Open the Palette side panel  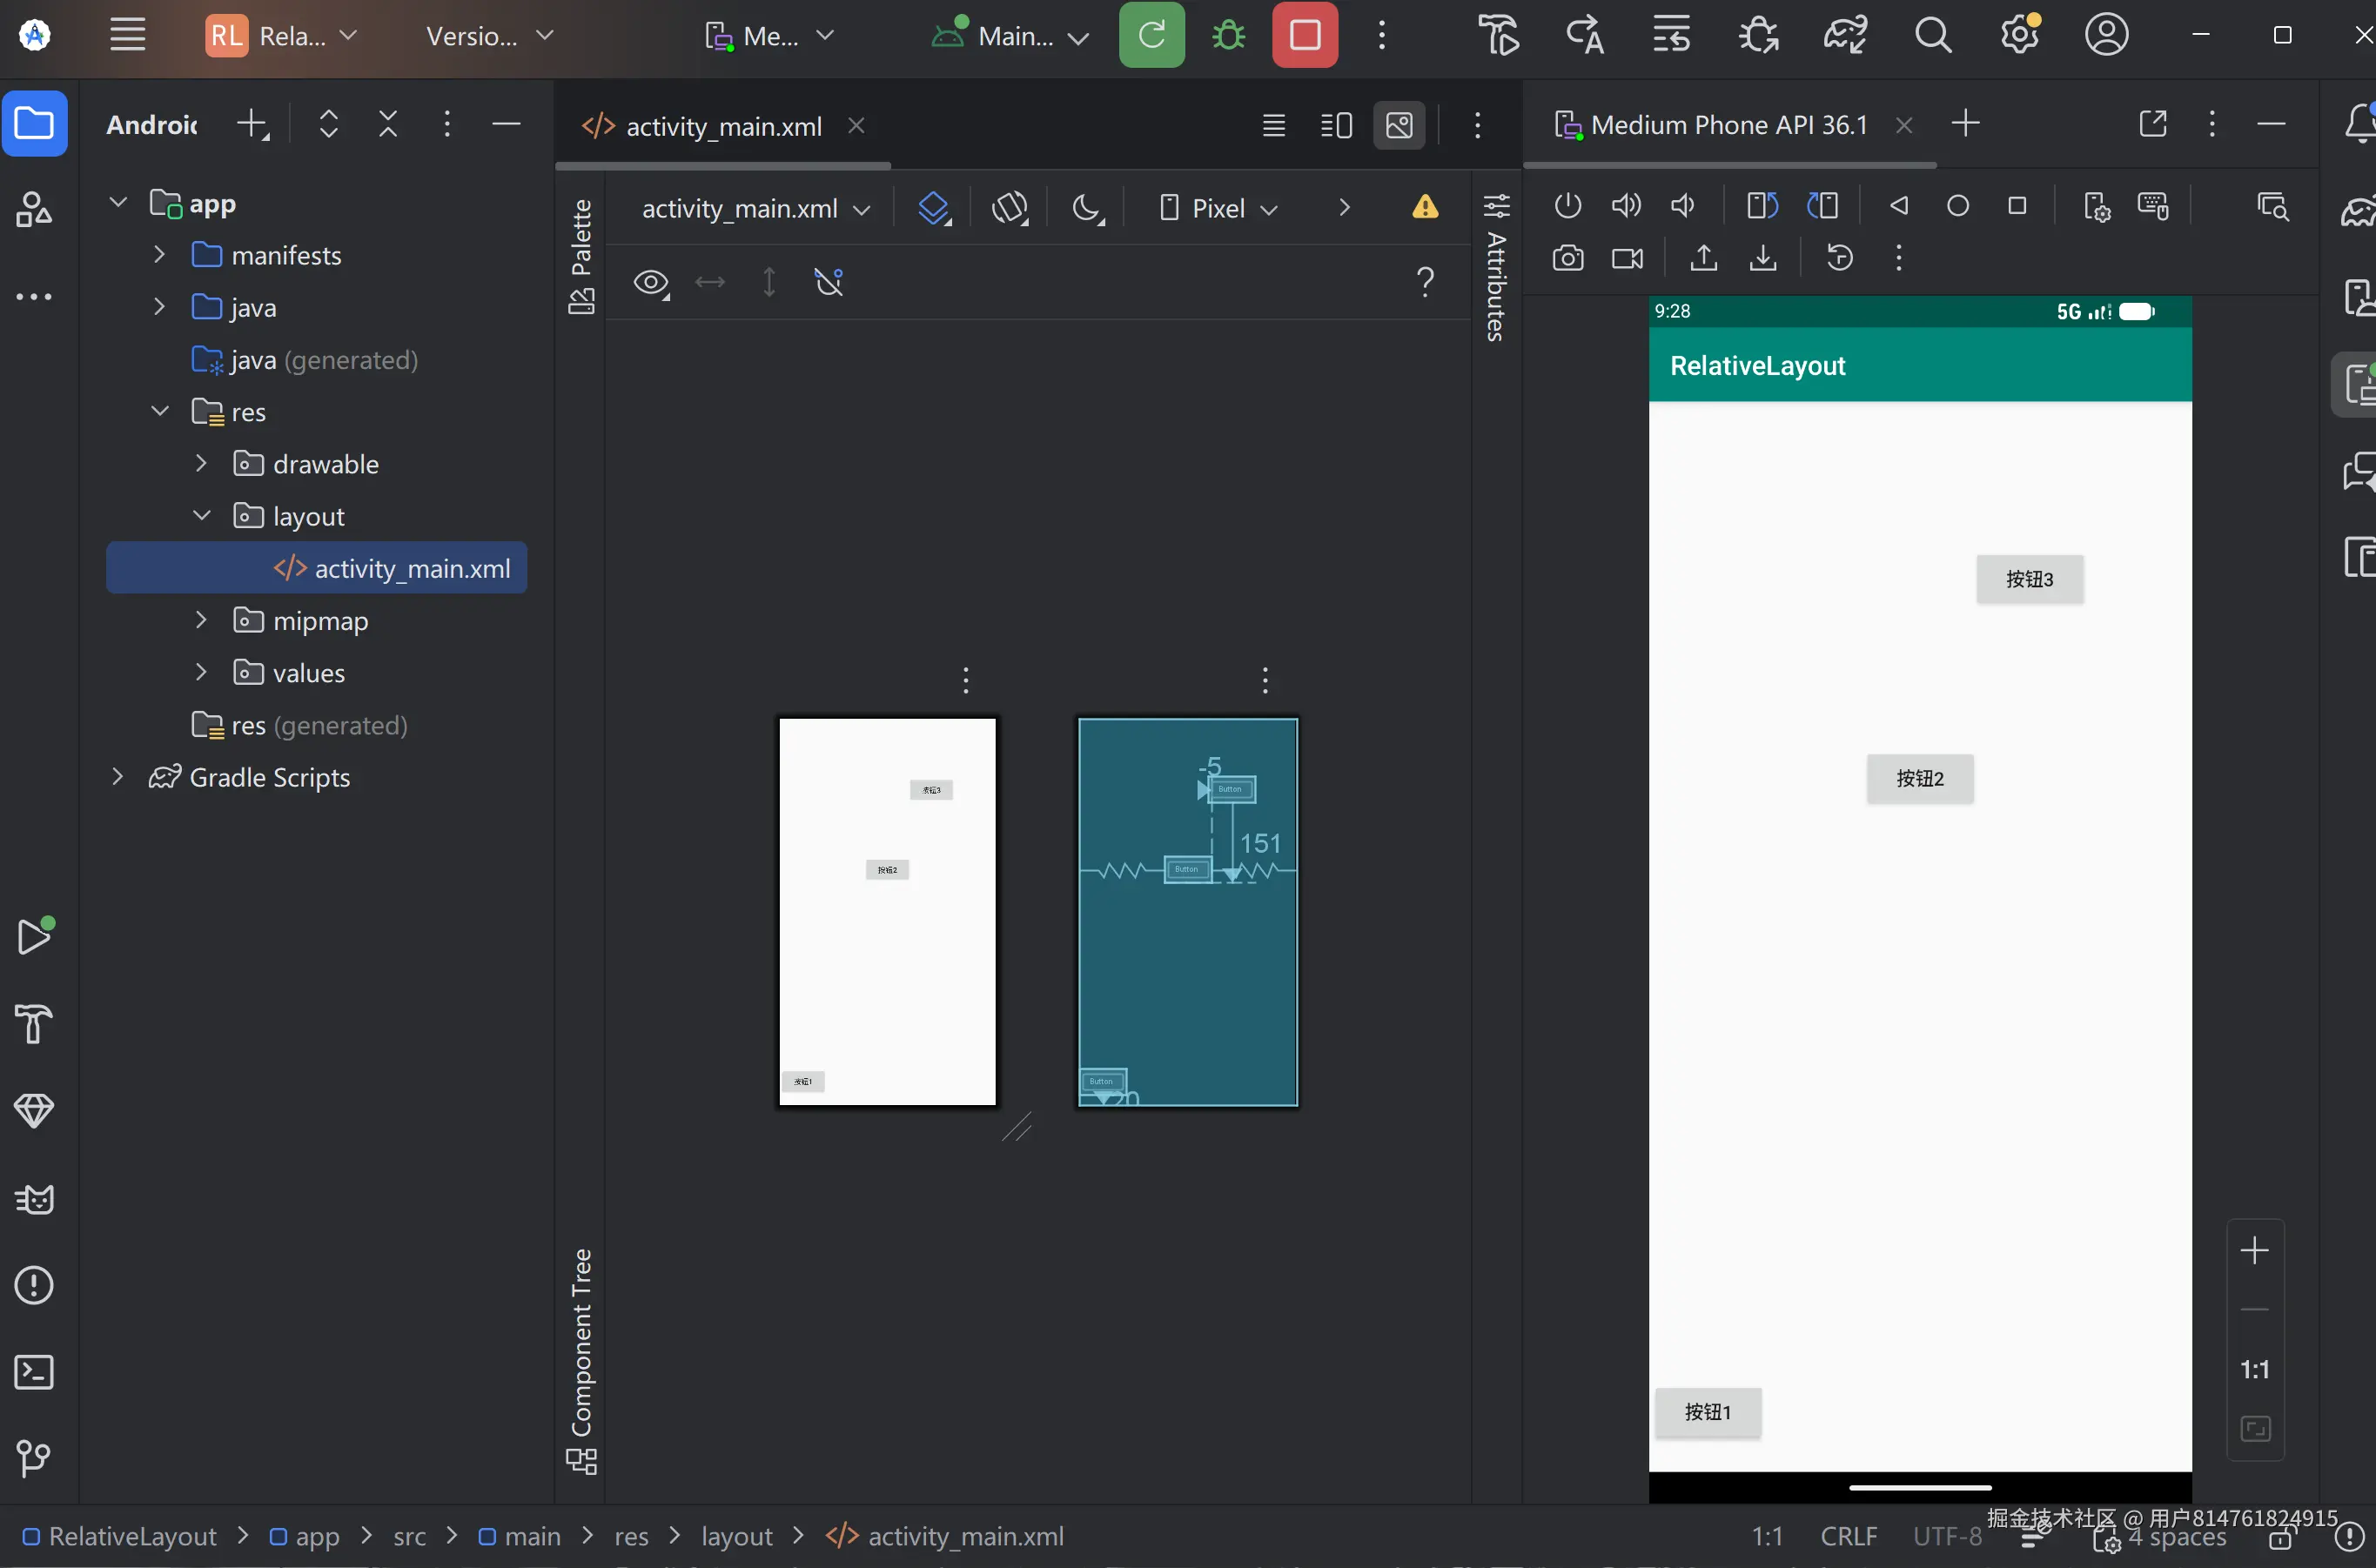tap(581, 256)
